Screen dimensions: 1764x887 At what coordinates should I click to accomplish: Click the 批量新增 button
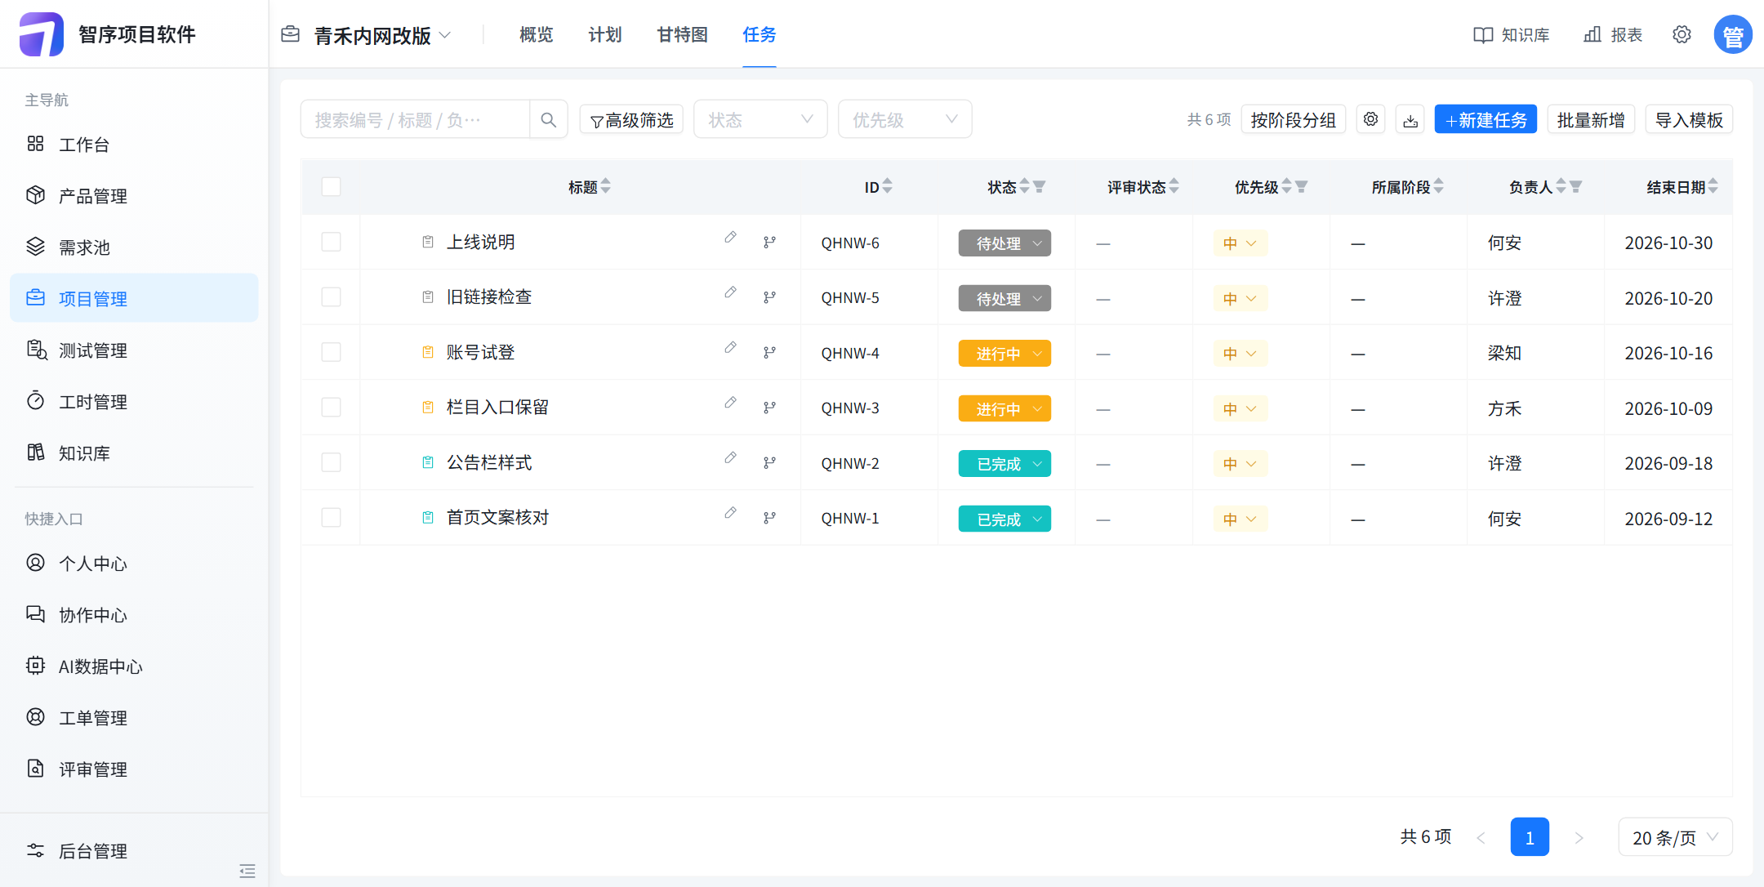1591,119
